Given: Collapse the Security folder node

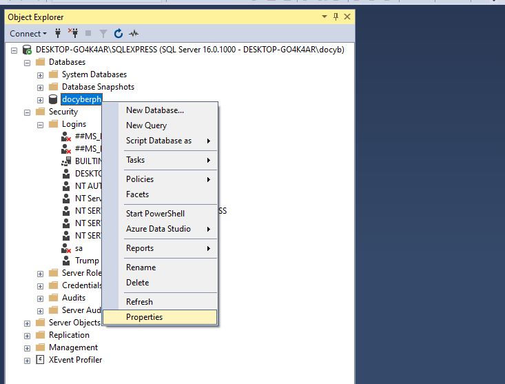Looking at the screenshot, I should 28,112.
